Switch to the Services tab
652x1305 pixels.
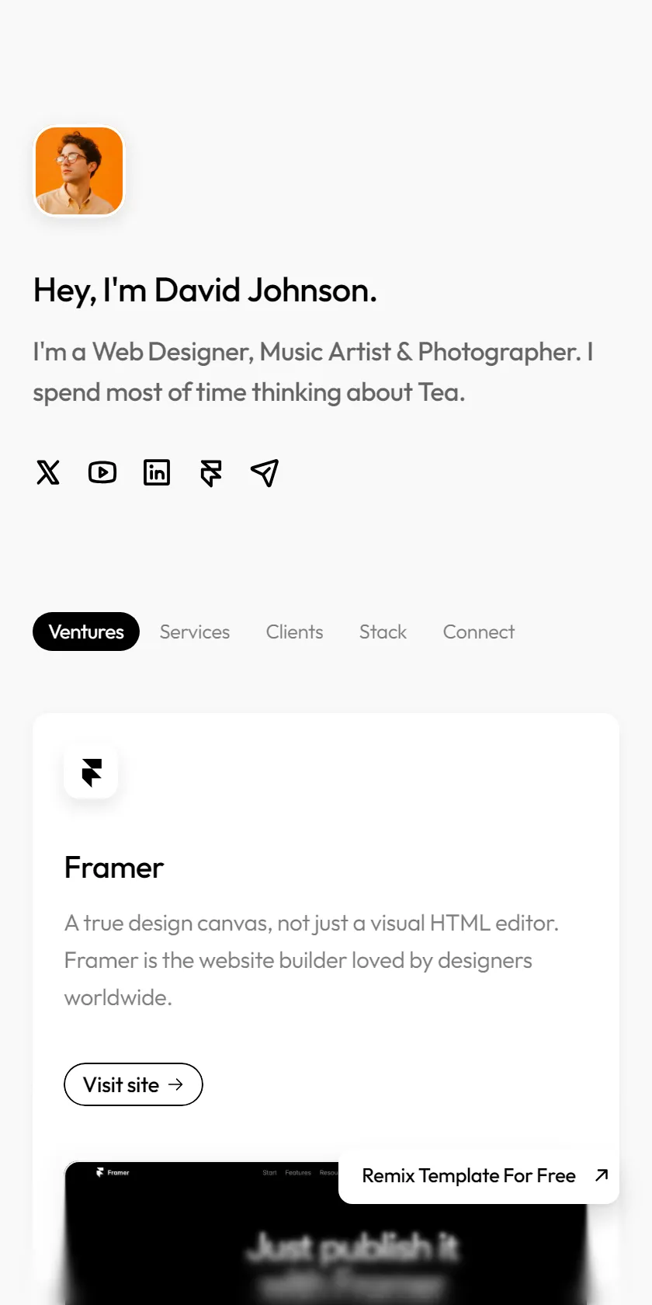click(x=195, y=632)
